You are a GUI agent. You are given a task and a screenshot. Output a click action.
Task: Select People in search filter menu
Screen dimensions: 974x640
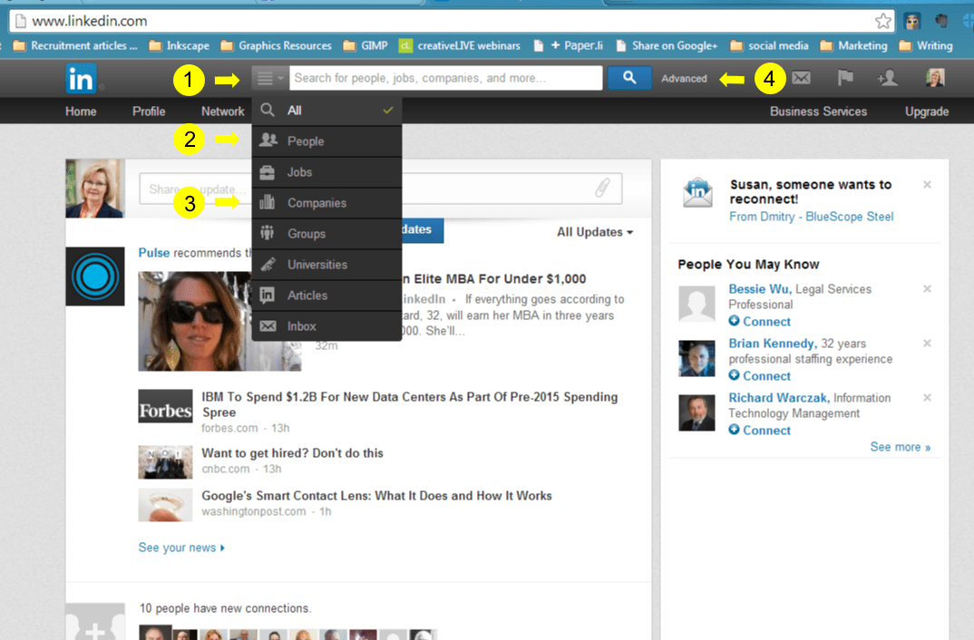click(x=326, y=141)
